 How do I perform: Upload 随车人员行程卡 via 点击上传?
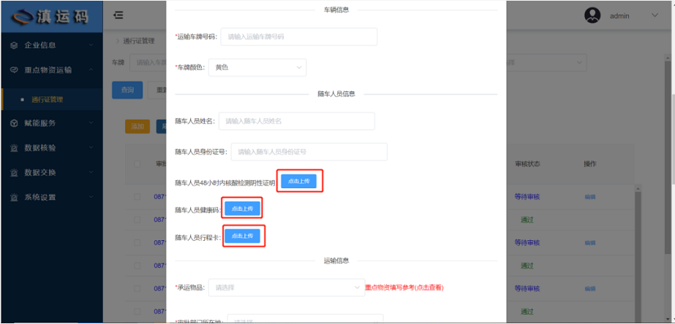[242, 236]
